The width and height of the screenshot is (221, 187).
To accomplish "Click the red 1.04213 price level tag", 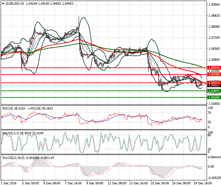I will pyautogui.click(x=213, y=82).
